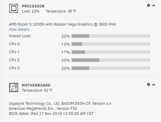Viewport: 161px width, 122px height.
Task: Click the BIOS dated line
Action: [51, 114]
